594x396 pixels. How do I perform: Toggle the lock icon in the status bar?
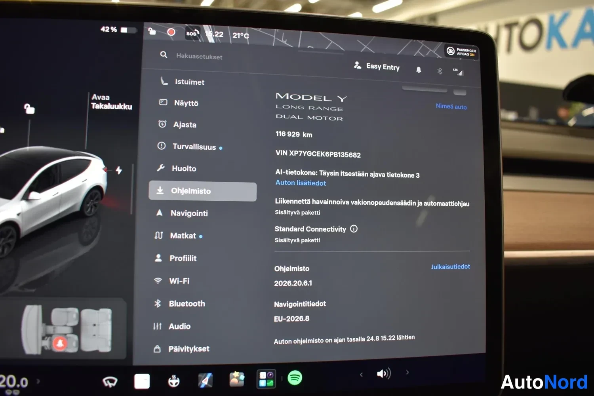click(x=152, y=31)
